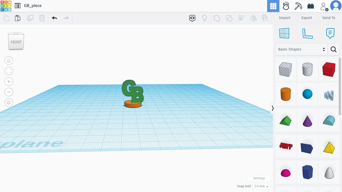The width and height of the screenshot is (342, 192).
Task: Activate the Mirror tool
Action: click(x=253, y=18)
